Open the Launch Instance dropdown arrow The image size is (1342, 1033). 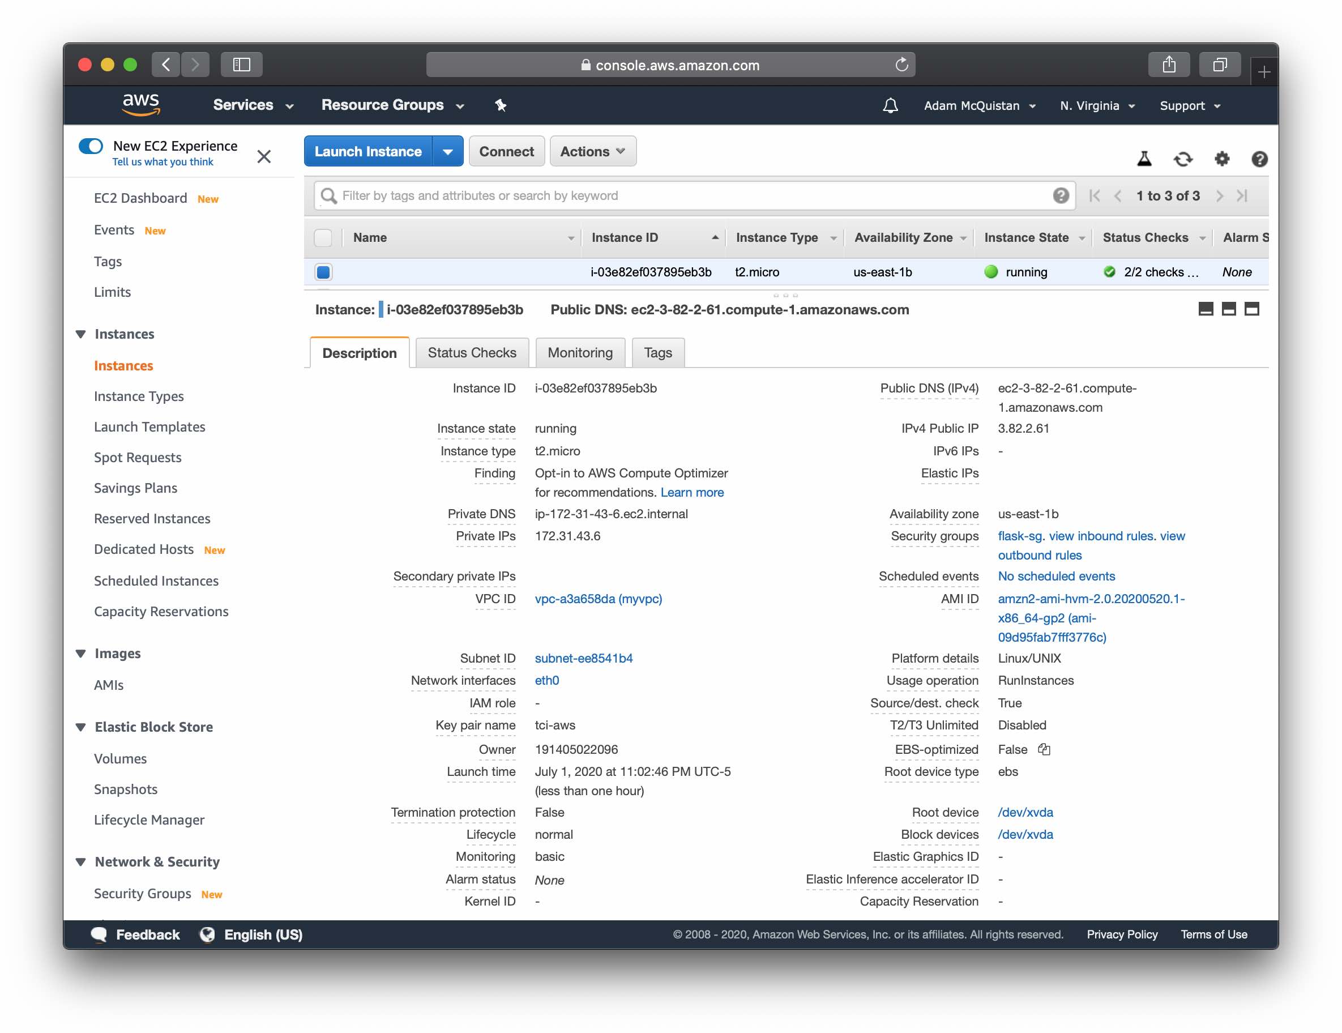click(448, 151)
